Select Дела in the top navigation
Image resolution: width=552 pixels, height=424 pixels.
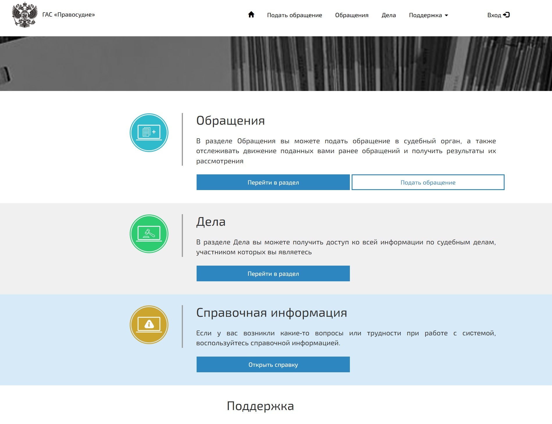click(389, 15)
